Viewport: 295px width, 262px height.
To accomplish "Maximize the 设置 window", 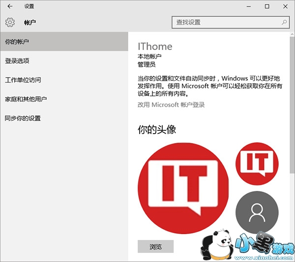I will coord(267,6).
